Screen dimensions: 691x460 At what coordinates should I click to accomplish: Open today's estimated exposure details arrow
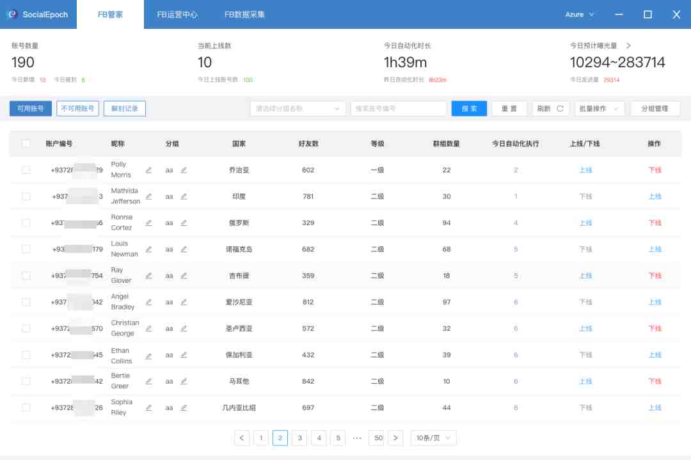tap(628, 45)
